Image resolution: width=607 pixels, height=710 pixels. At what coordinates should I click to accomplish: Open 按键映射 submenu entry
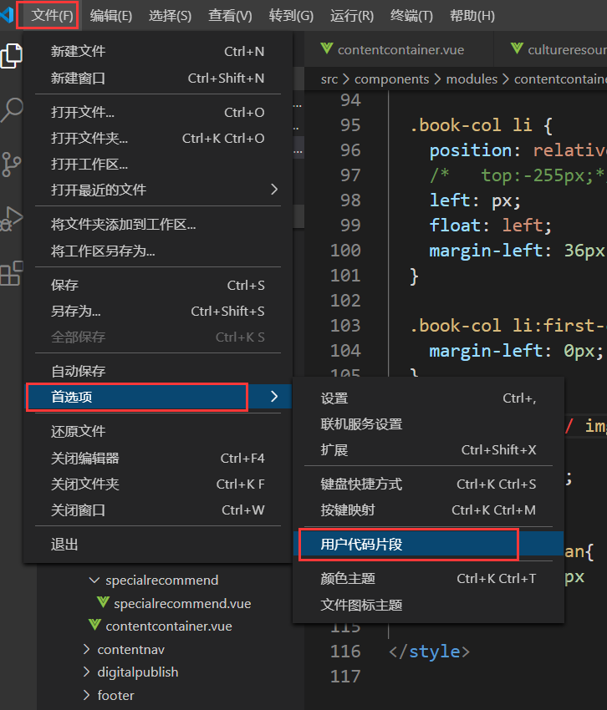[428, 510]
